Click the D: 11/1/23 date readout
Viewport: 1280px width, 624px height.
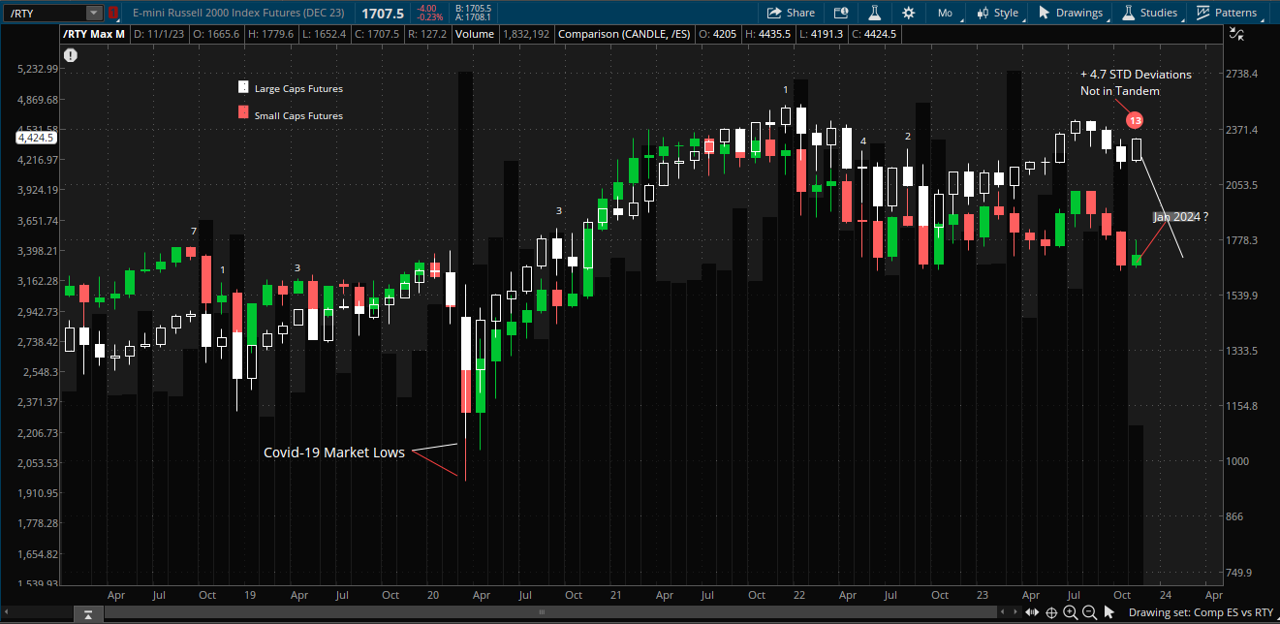(x=160, y=34)
